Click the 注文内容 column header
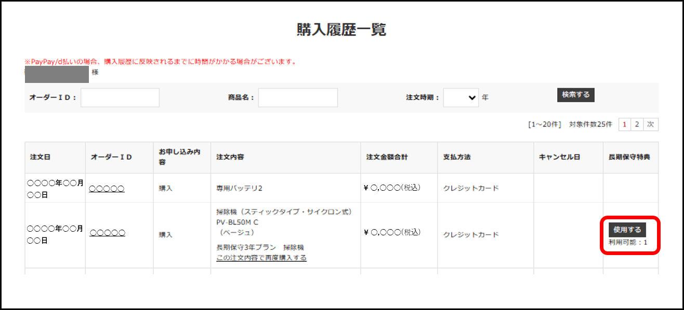 230,157
